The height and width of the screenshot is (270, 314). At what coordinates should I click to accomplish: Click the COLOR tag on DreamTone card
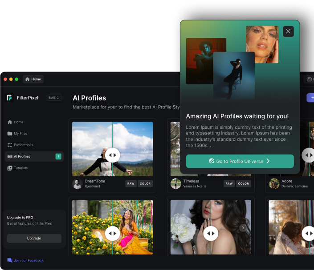145,183
